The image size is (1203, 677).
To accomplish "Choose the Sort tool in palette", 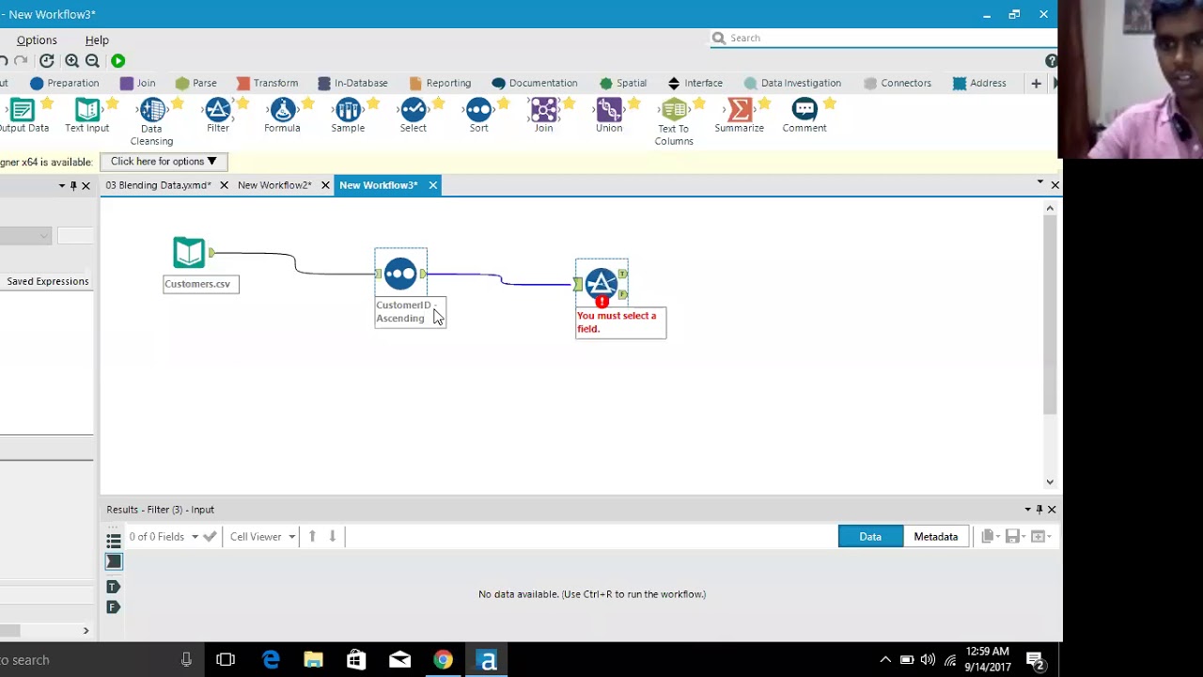I will [x=478, y=116].
